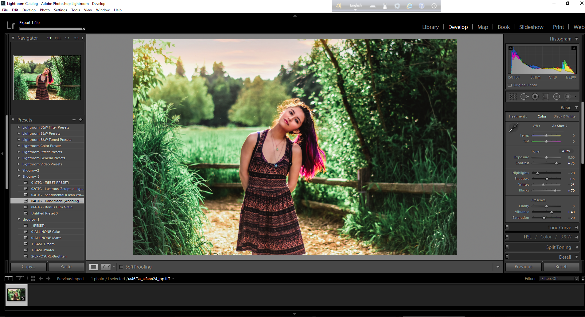Viewport: 585px width, 317px height.
Task: Select the Graduated Filter tool
Action: (546, 97)
